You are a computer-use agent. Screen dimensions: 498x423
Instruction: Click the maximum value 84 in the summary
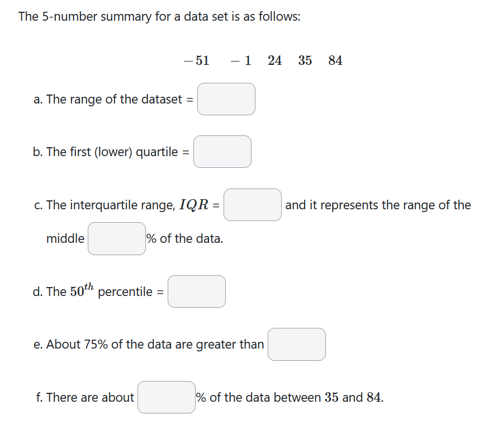click(334, 60)
